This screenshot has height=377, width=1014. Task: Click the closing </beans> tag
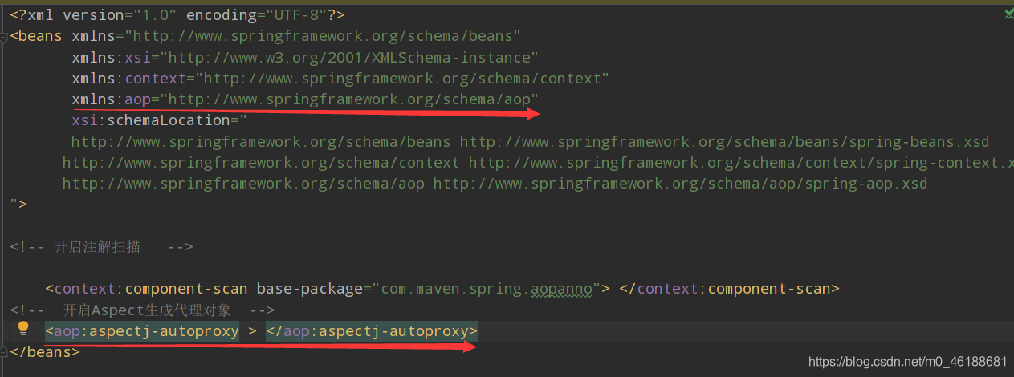45,351
